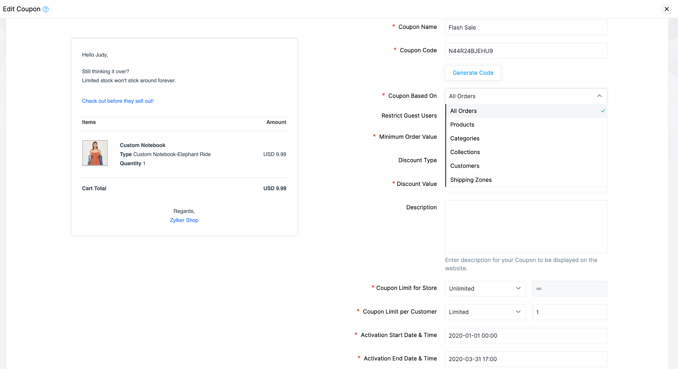Select Products from the dropdown list

click(x=462, y=125)
